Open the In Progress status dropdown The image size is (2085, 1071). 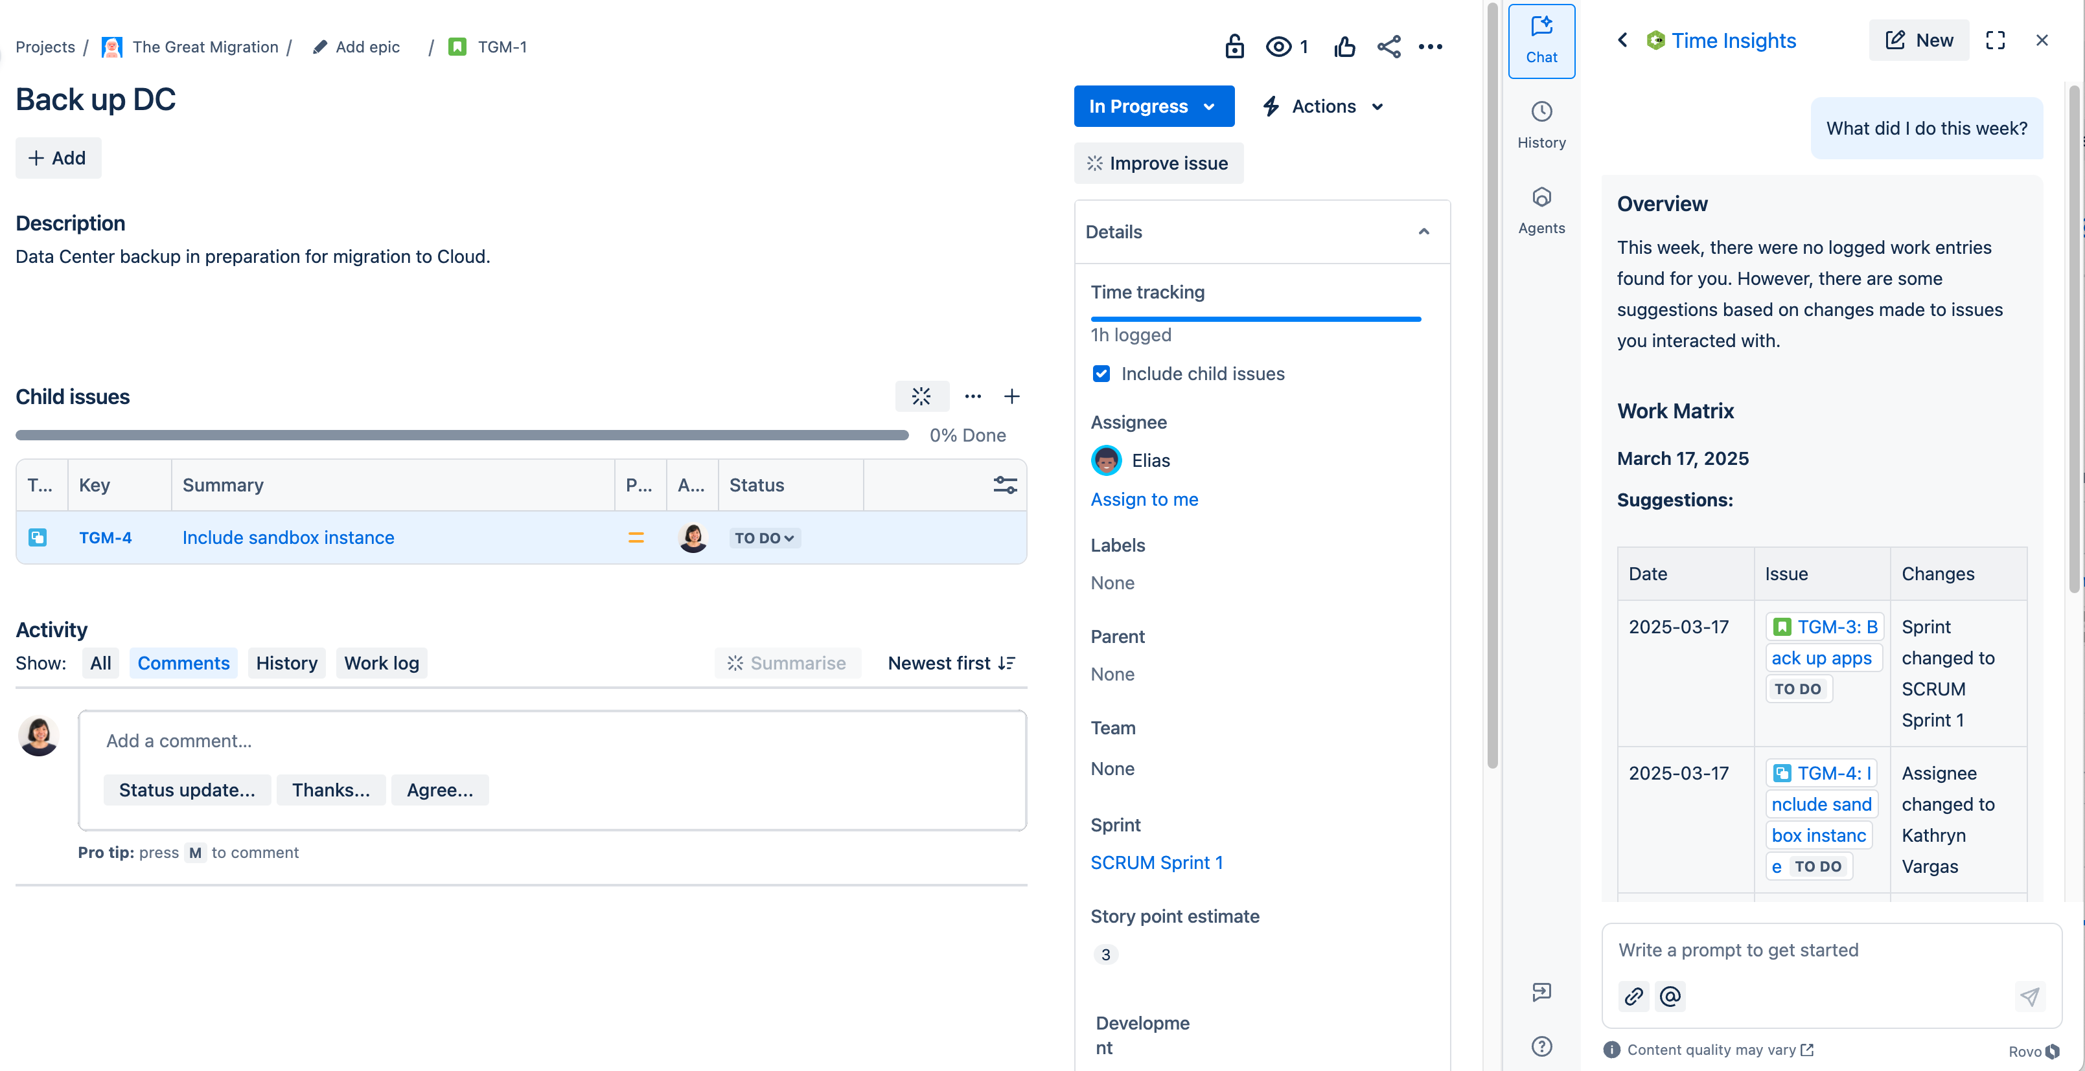(x=1153, y=106)
